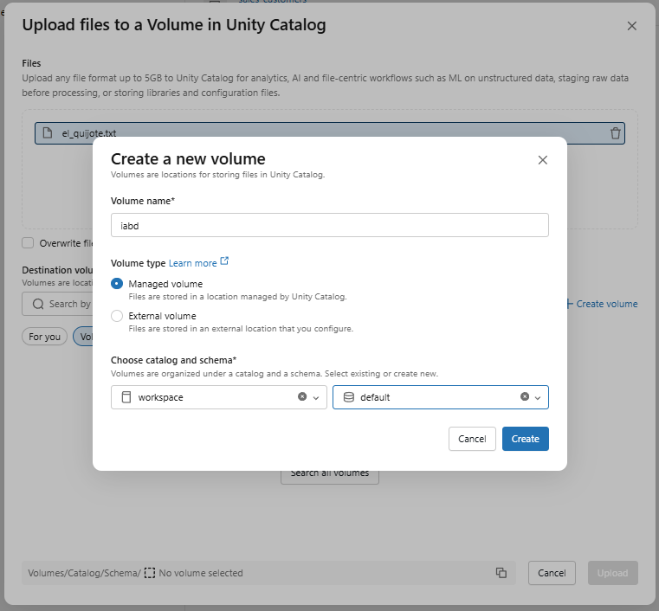
Task: Close the Upload files to a Volume dialog
Action: point(631,26)
